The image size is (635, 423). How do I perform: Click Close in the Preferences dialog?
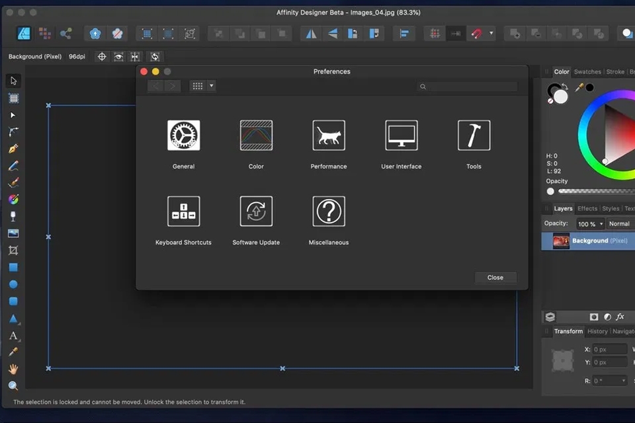(x=495, y=277)
